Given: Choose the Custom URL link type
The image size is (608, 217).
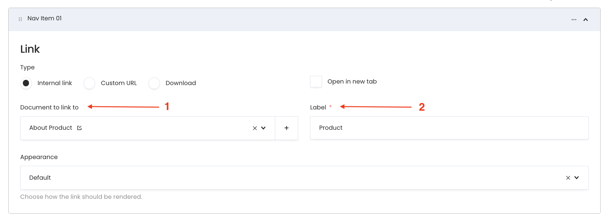Looking at the screenshot, I should tap(90, 83).
